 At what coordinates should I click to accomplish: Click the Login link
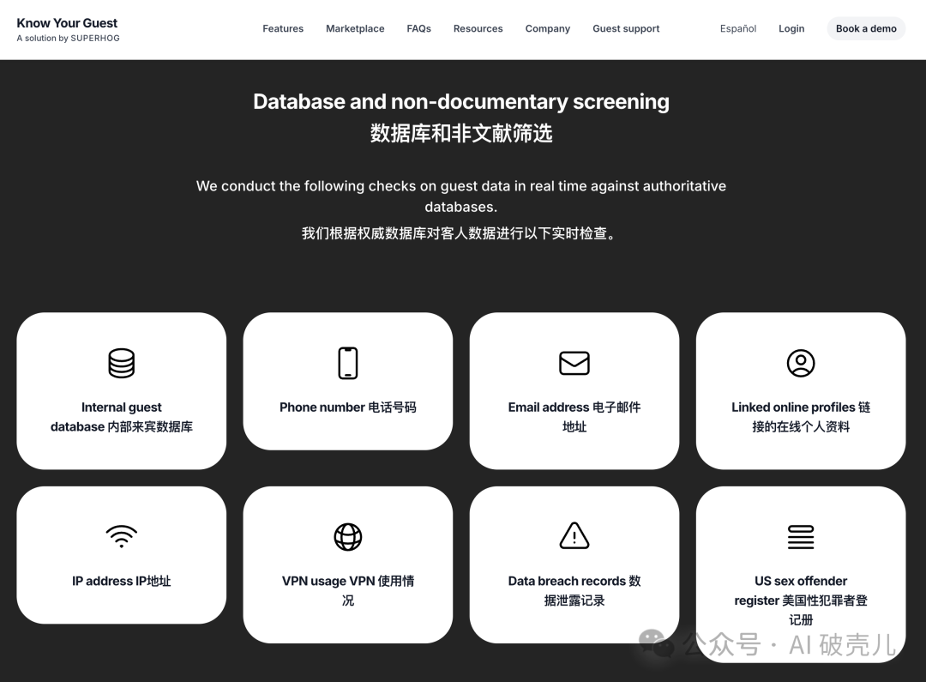(x=791, y=28)
